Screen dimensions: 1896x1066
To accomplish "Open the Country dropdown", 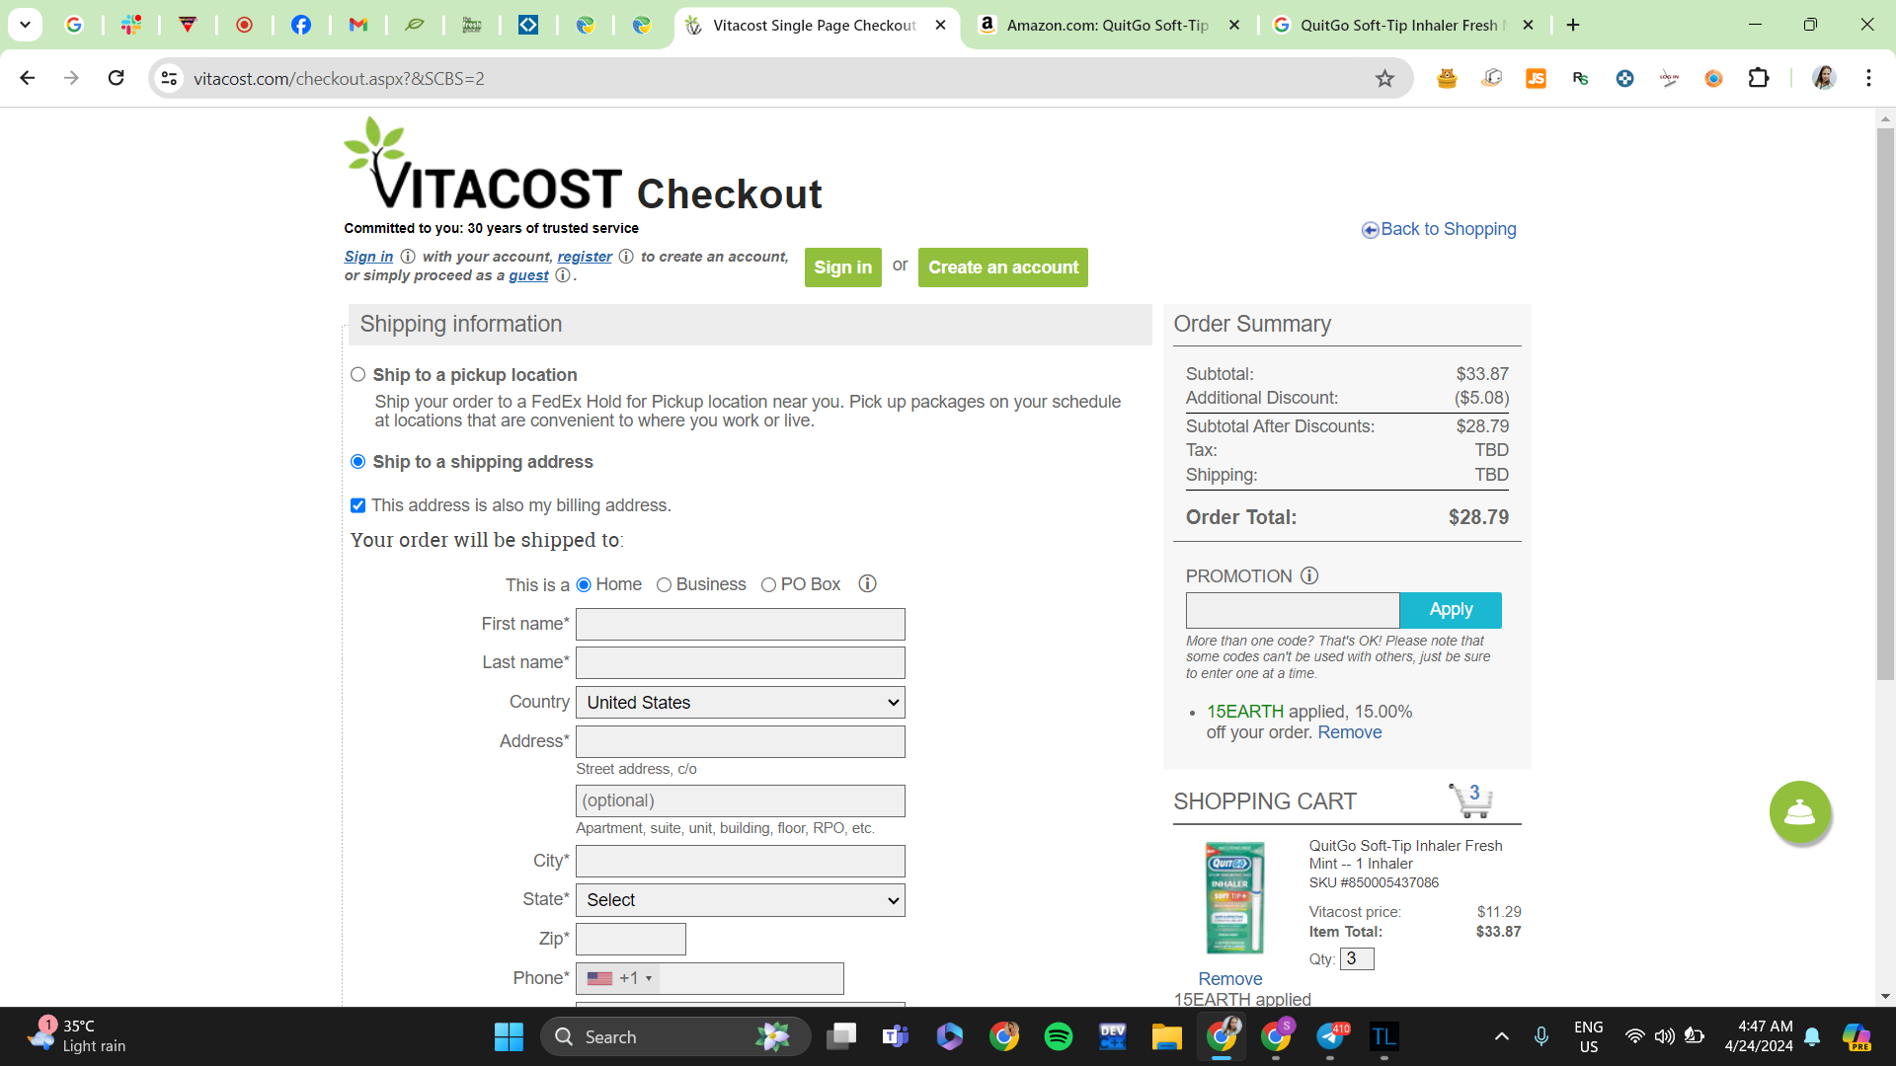I will point(741,703).
